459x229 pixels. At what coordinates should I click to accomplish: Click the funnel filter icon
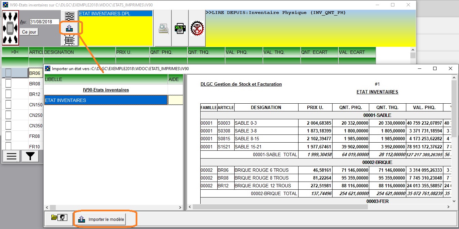click(30, 156)
